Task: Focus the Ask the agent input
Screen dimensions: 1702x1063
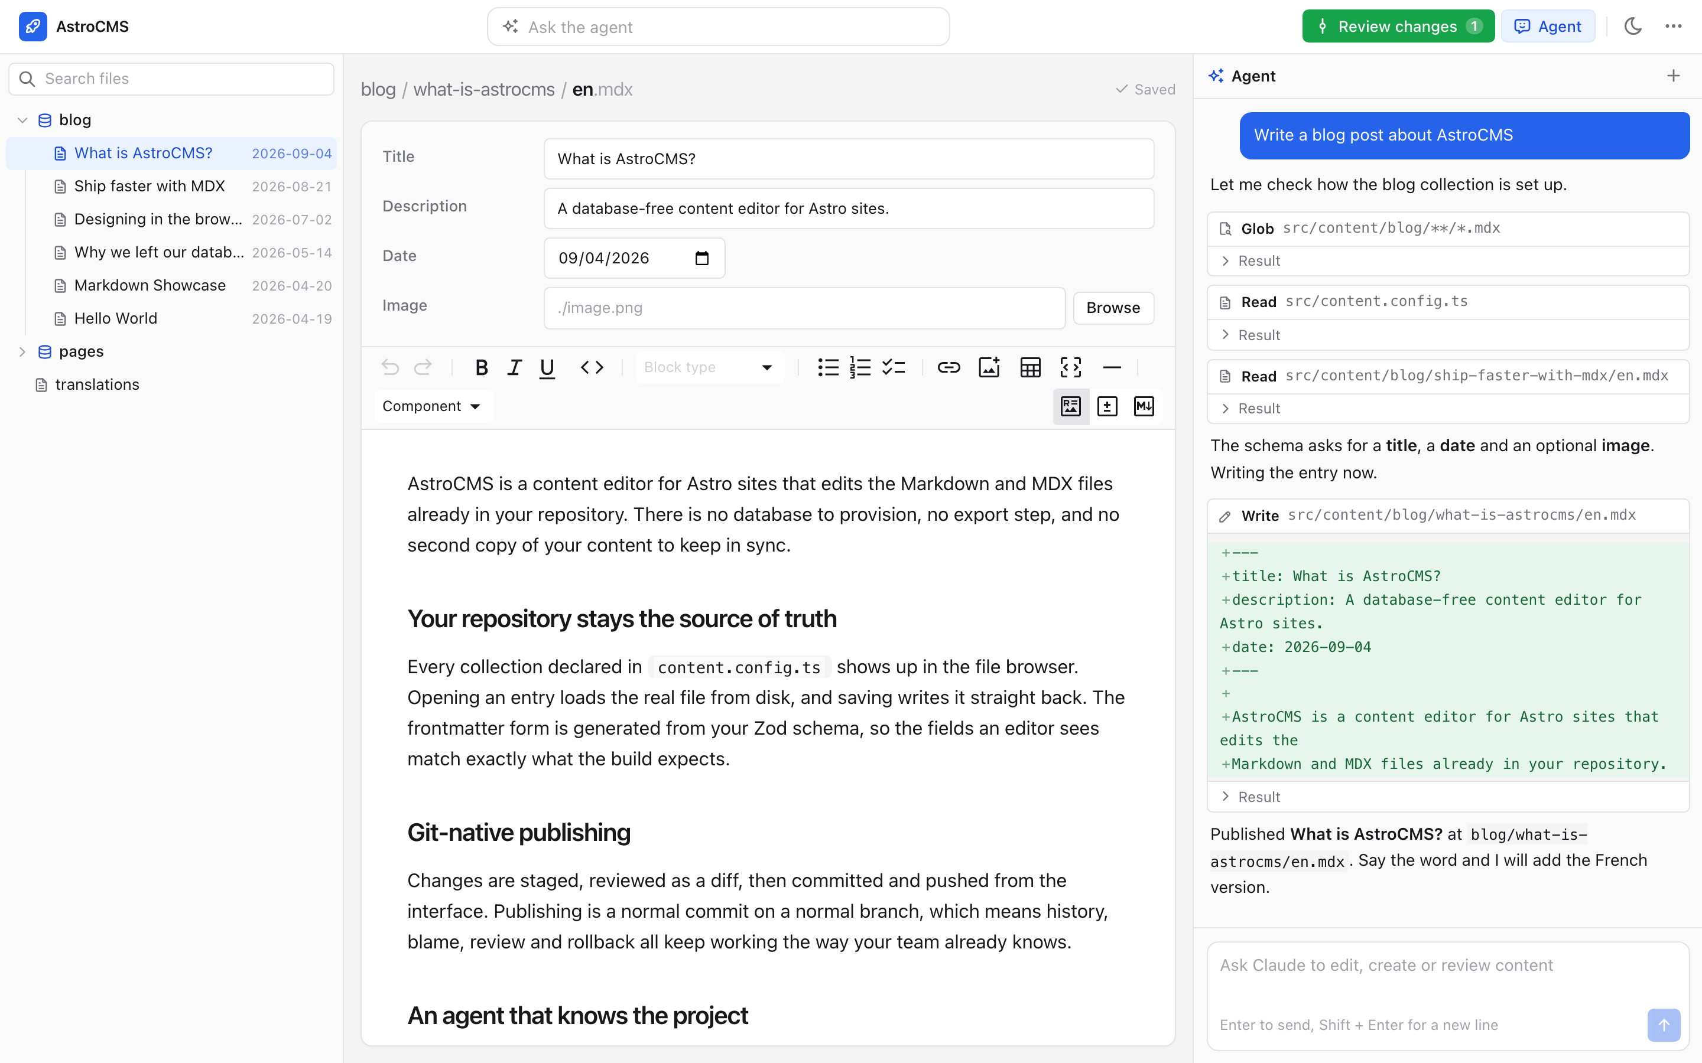Action: click(718, 27)
